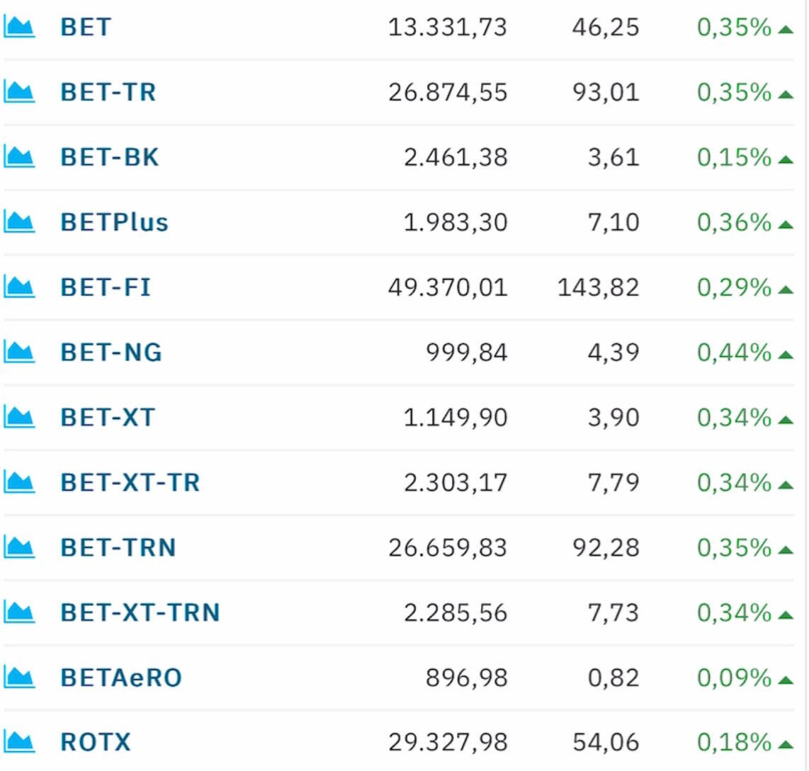Open the ROTX index name
This screenshot has width=809, height=771.
[96, 743]
